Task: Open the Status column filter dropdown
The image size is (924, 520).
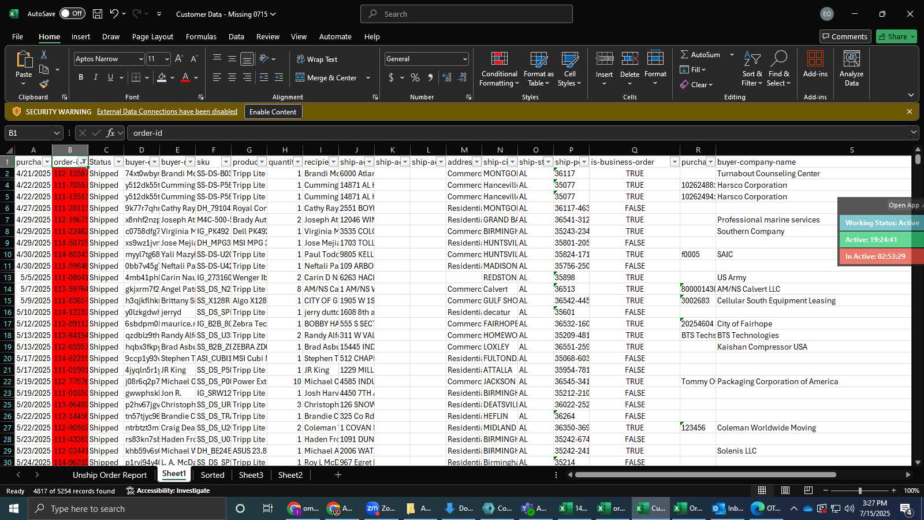Action: (118, 162)
